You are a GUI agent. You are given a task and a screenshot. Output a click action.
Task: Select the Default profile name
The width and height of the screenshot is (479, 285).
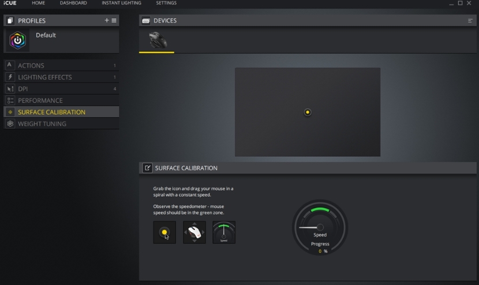(x=46, y=35)
